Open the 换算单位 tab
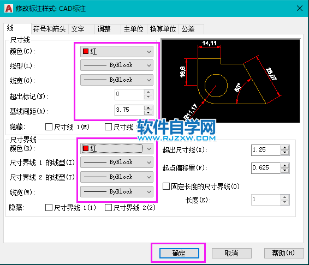Screen dimensions: 309x265 click(163, 29)
